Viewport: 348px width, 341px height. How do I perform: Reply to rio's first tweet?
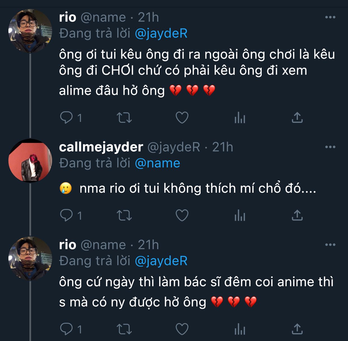coord(66,118)
